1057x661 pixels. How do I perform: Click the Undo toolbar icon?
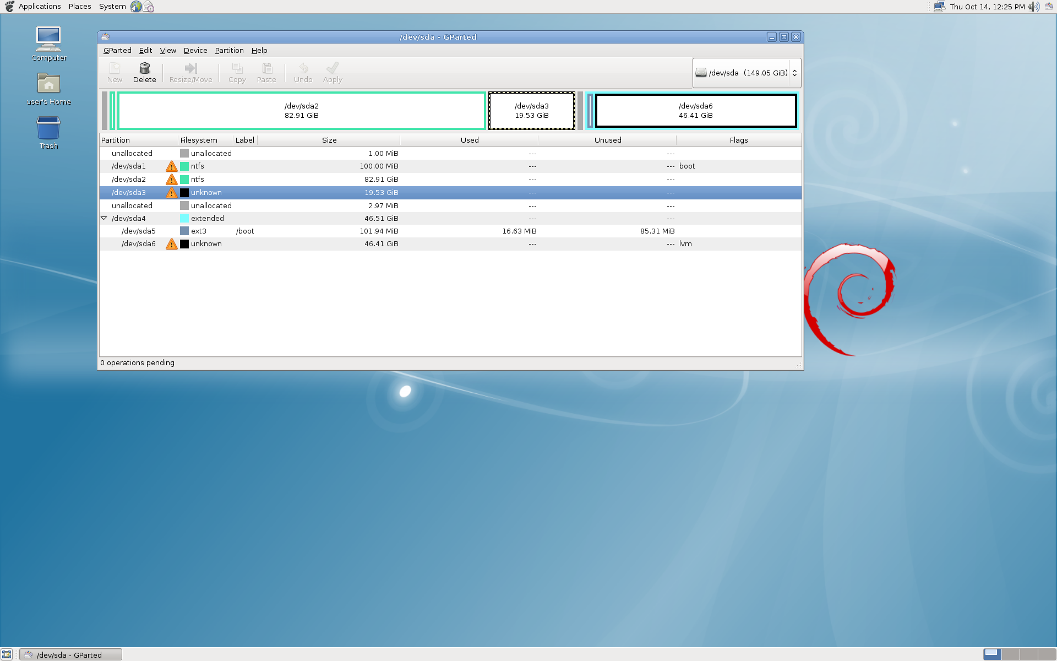[303, 68]
